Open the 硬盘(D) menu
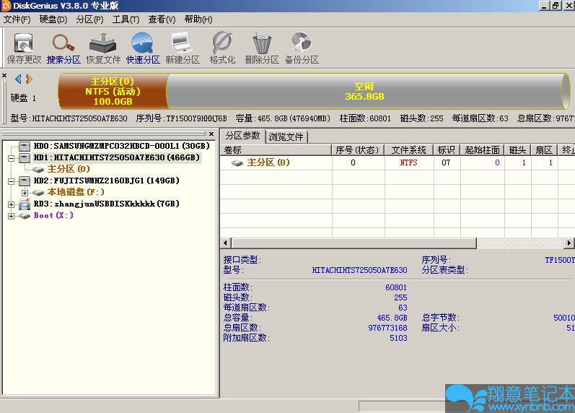Viewport: 575px width, 413px height. click(x=53, y=19)
